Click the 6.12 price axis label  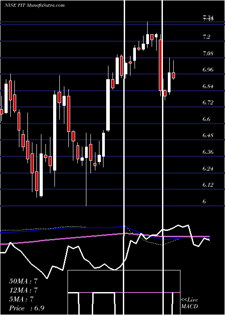[208, 184]
